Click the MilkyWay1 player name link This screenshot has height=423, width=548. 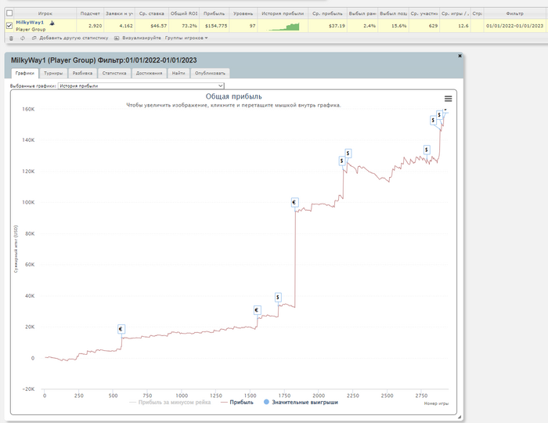(30, 23)
